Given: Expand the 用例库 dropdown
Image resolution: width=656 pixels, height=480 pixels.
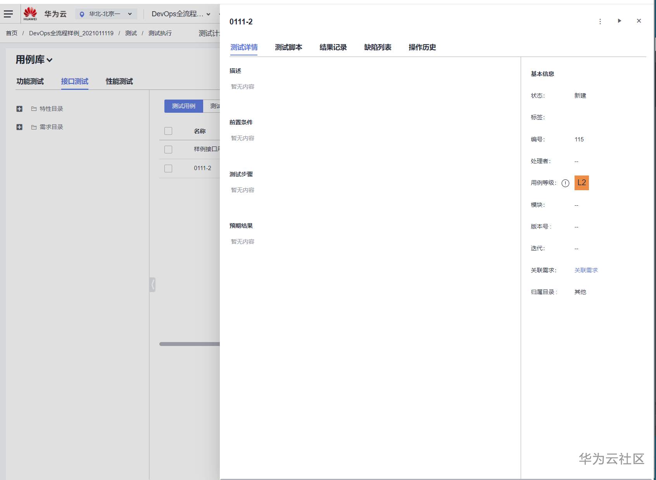Looking at the screenshot, I should click(x=34, y=60).
